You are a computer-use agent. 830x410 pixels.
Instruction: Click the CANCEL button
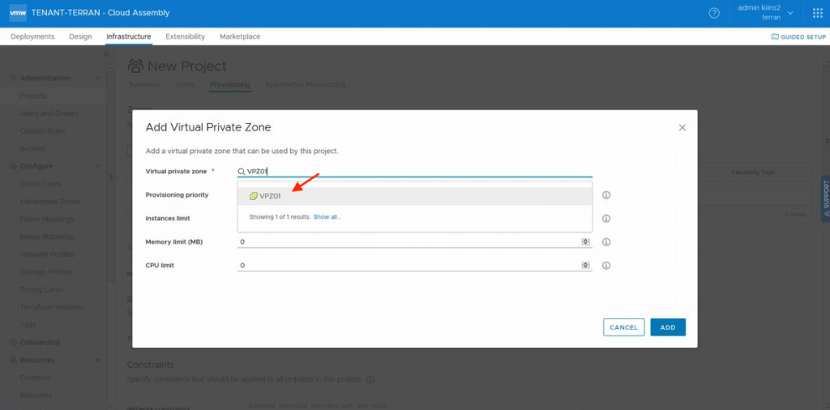pos(623,327)
